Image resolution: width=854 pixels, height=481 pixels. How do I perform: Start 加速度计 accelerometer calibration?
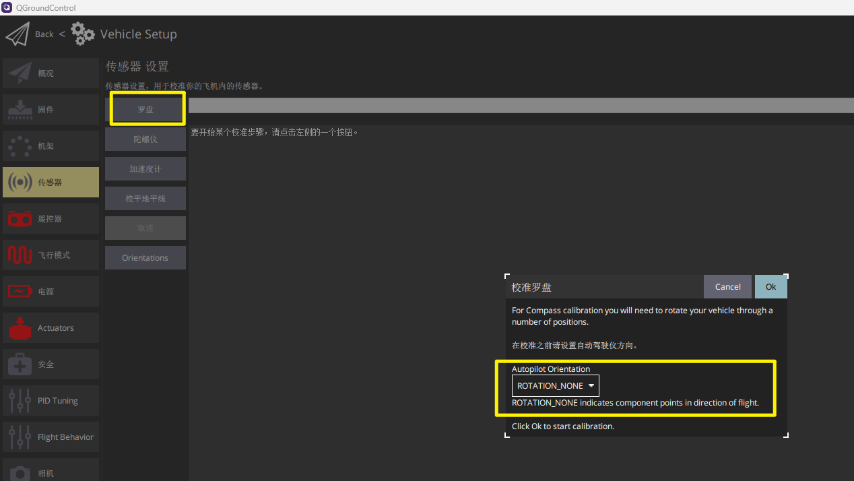[145, 169]
